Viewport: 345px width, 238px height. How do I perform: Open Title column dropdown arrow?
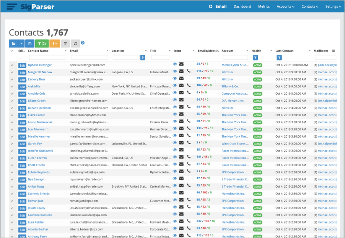coord(170,51)
